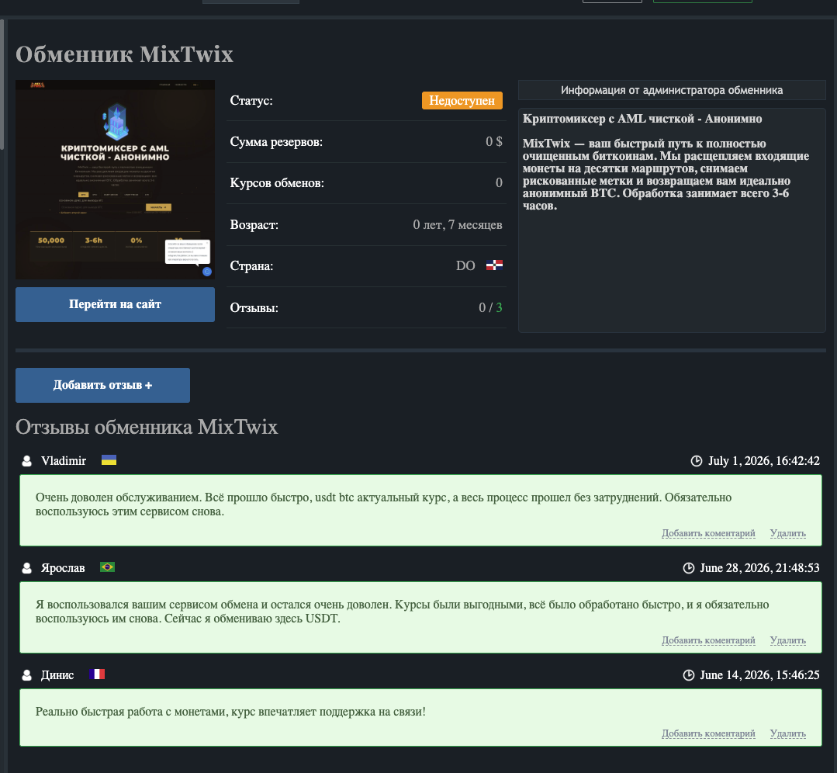The image size is (837, 773).
Task: Open the MixTwix site preview thumbnail
Action: pos(116,179)
